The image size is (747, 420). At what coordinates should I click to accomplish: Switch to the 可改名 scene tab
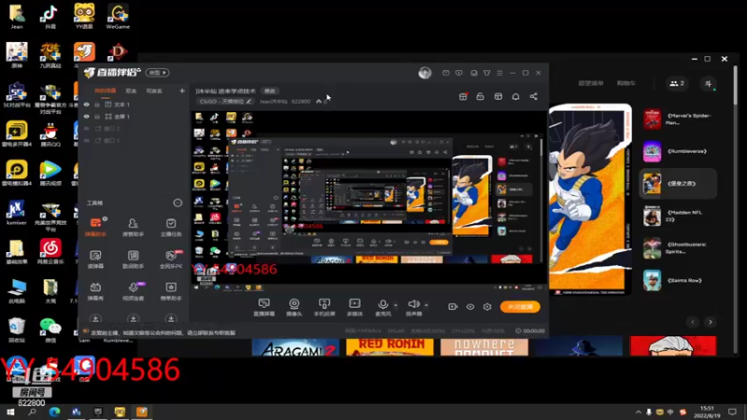click(154, 91)
